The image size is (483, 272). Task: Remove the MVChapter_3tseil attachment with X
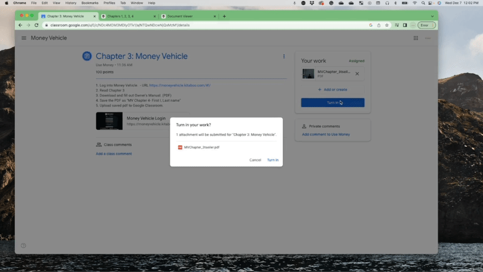357,73
